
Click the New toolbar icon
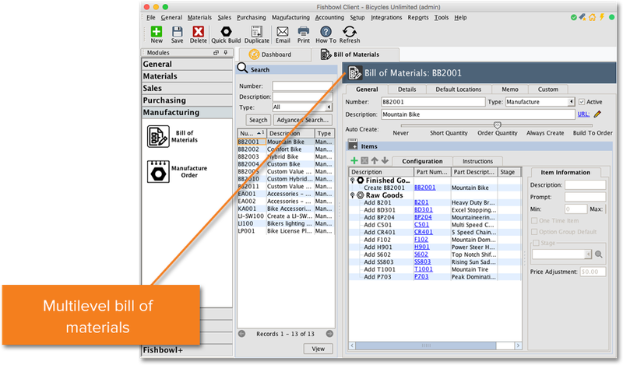(x=157, y=32)
